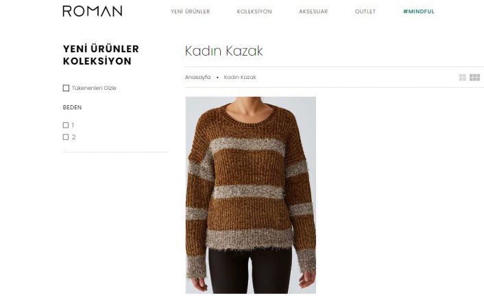Check the size 1 filter box
The image size is (484, 296).
pyautogui.click(x=66, y=125)
